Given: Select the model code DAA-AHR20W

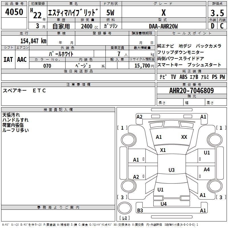Looking at the screenshot, I should click(163, 27).
